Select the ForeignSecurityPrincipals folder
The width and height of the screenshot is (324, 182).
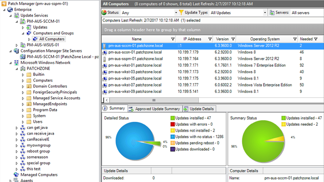pos(55,92)
